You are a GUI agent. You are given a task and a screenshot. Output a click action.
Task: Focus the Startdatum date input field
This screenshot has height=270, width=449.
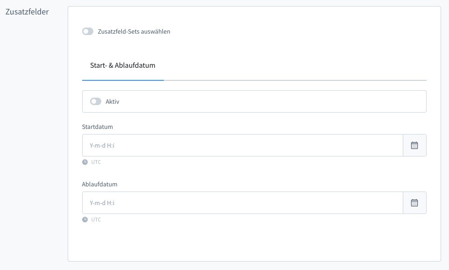pyautogui.click(x=242, y=145)
